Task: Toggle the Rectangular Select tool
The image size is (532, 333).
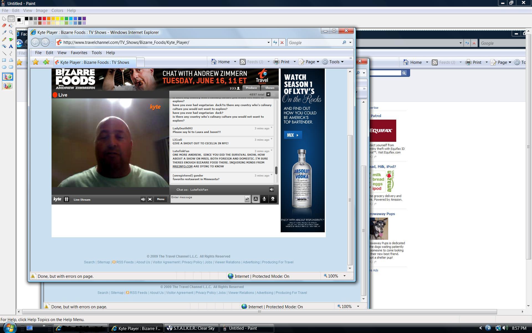Action: pos(11,19)
